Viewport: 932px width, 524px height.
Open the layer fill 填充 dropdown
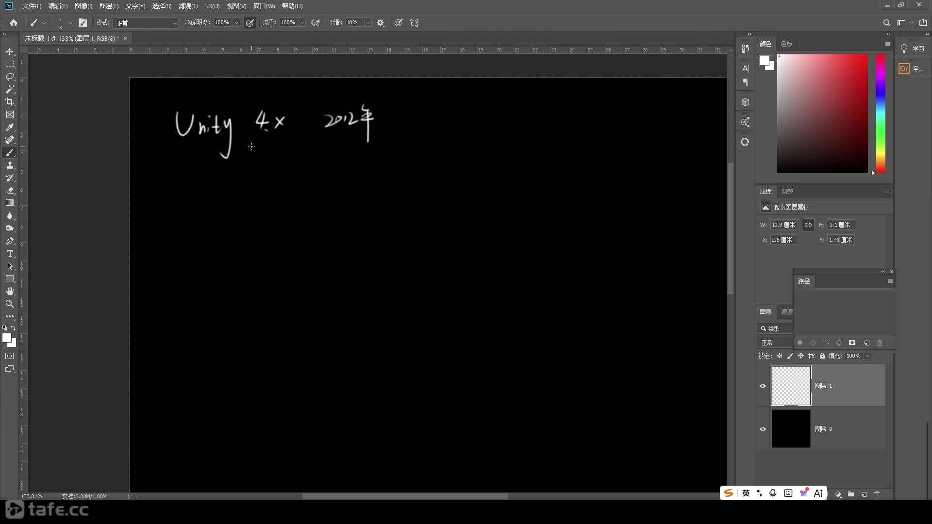[x=867, y=356]
